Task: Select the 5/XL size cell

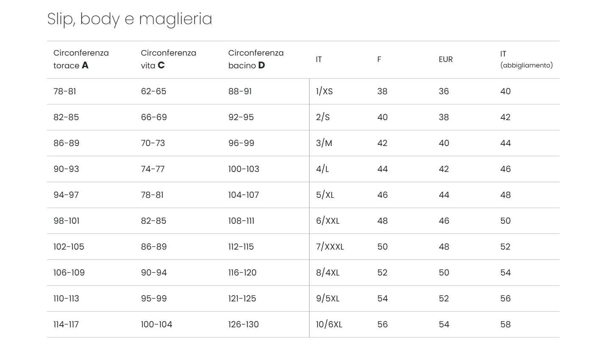Action: click(x=325, y=195)
